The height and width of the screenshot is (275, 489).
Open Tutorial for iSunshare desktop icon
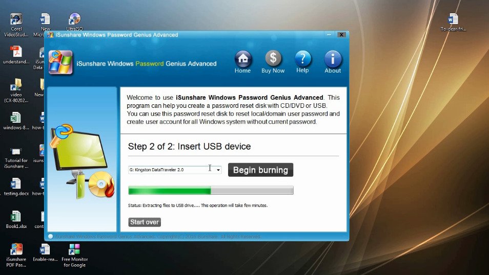(16, 157)
